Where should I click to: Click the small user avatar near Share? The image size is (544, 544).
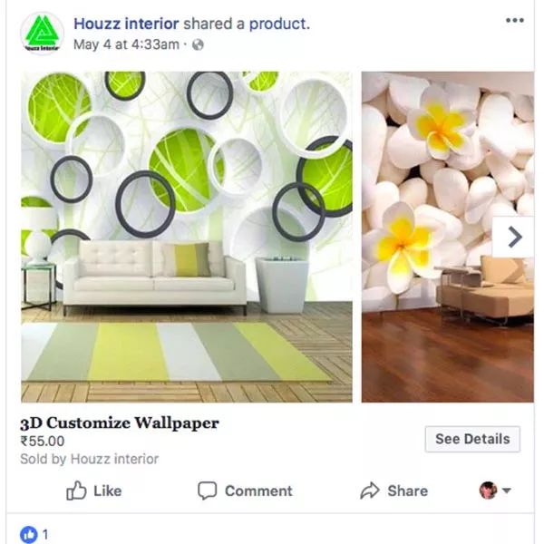(488, 491)
